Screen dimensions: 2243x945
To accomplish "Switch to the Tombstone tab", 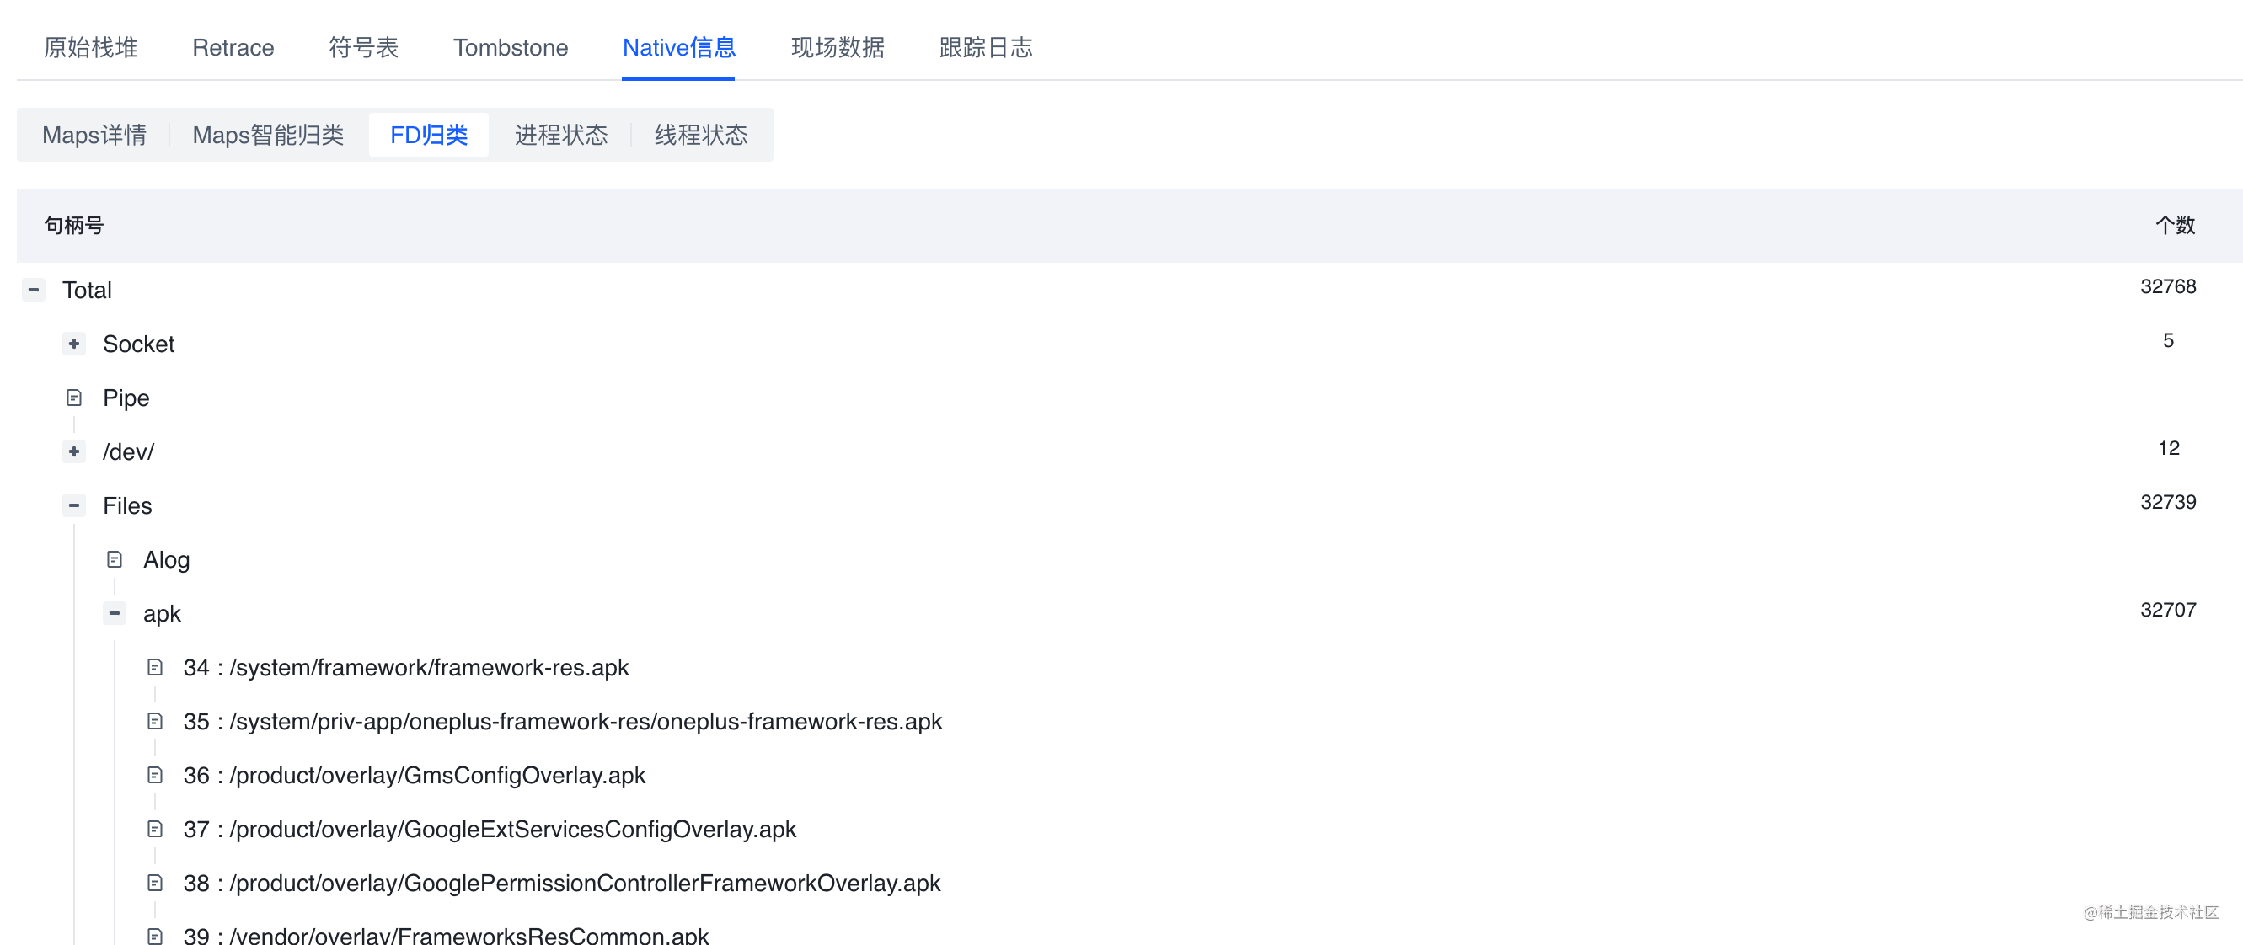I will tap(511, 47).
